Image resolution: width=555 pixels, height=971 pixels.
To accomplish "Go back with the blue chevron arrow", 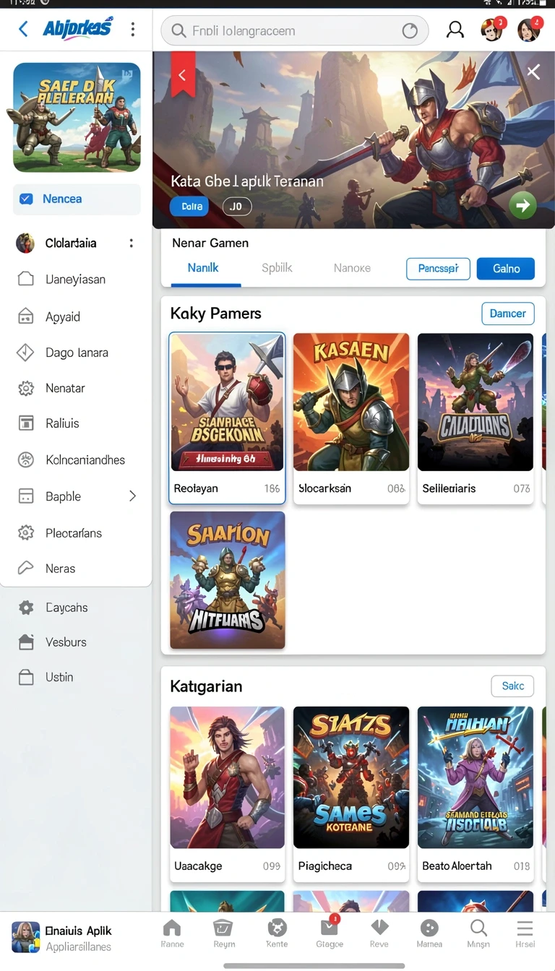I will tap(23, 29).
